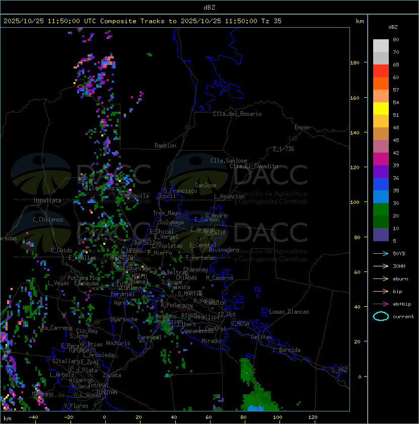Click the Capdevila map label
Screen dimensions: 419x424
point(135,196)
